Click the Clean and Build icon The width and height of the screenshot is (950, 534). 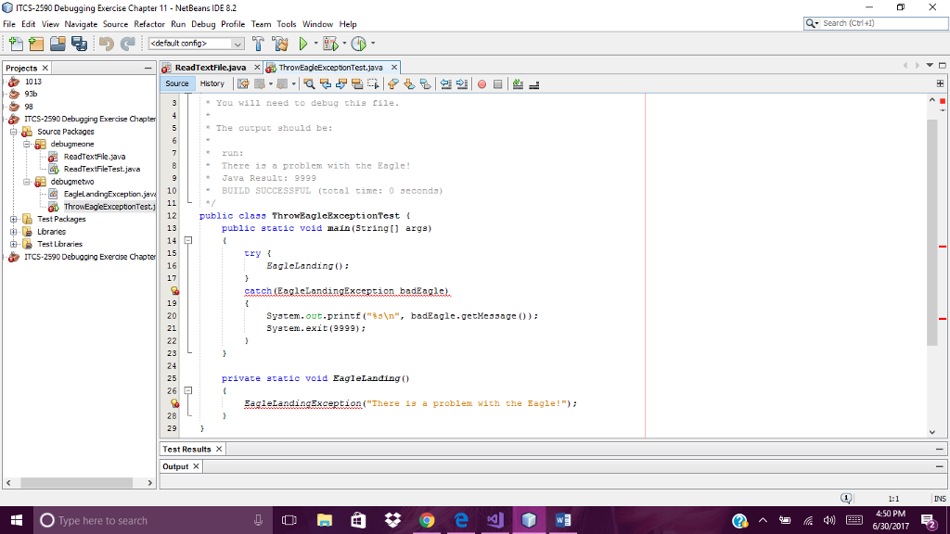click(x=278, y=44)
